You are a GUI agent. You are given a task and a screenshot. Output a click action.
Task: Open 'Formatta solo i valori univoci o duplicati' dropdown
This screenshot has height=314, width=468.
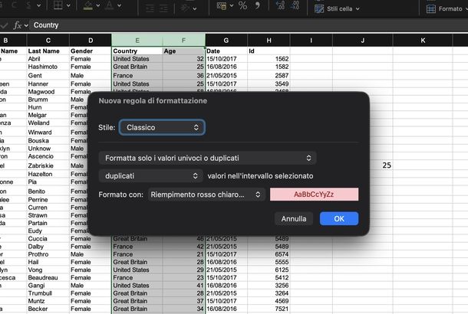pos(207,158)
